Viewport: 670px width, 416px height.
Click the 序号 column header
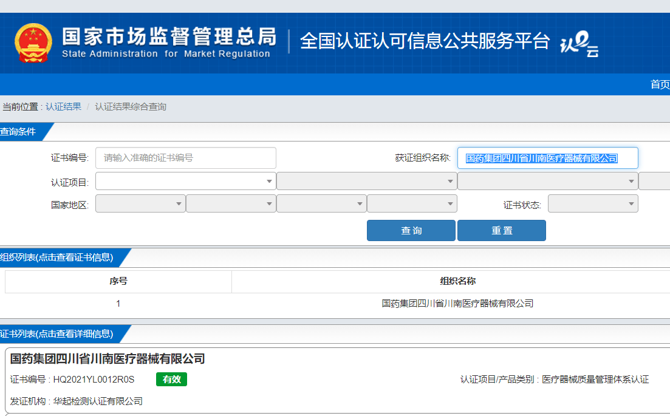point(118,281)
